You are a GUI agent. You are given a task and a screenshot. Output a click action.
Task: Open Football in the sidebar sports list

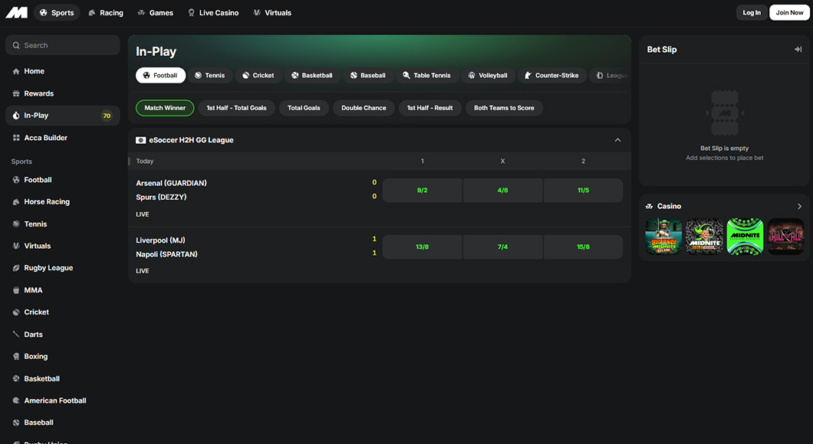point(63,180)
